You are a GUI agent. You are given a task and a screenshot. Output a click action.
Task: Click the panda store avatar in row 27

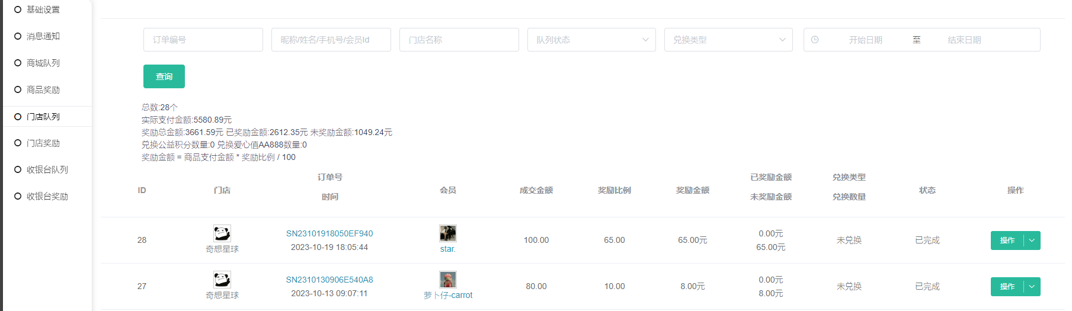222,280
